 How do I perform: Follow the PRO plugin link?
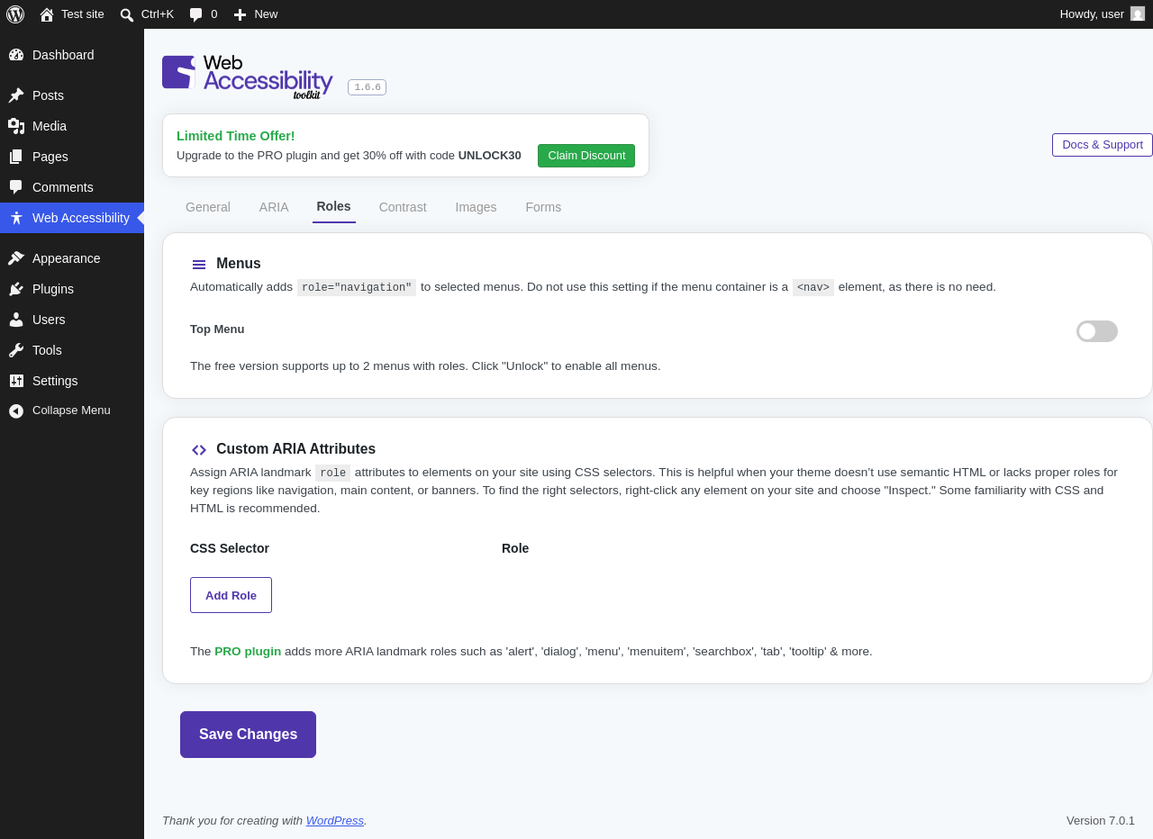(248, 651)
